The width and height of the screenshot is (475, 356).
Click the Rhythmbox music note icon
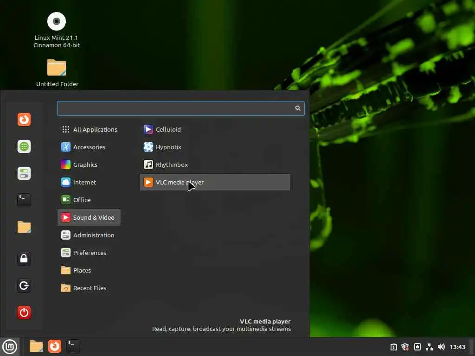[x=148, y=165]
